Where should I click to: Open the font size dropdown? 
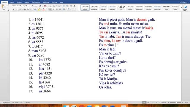(x=30, y=6)
